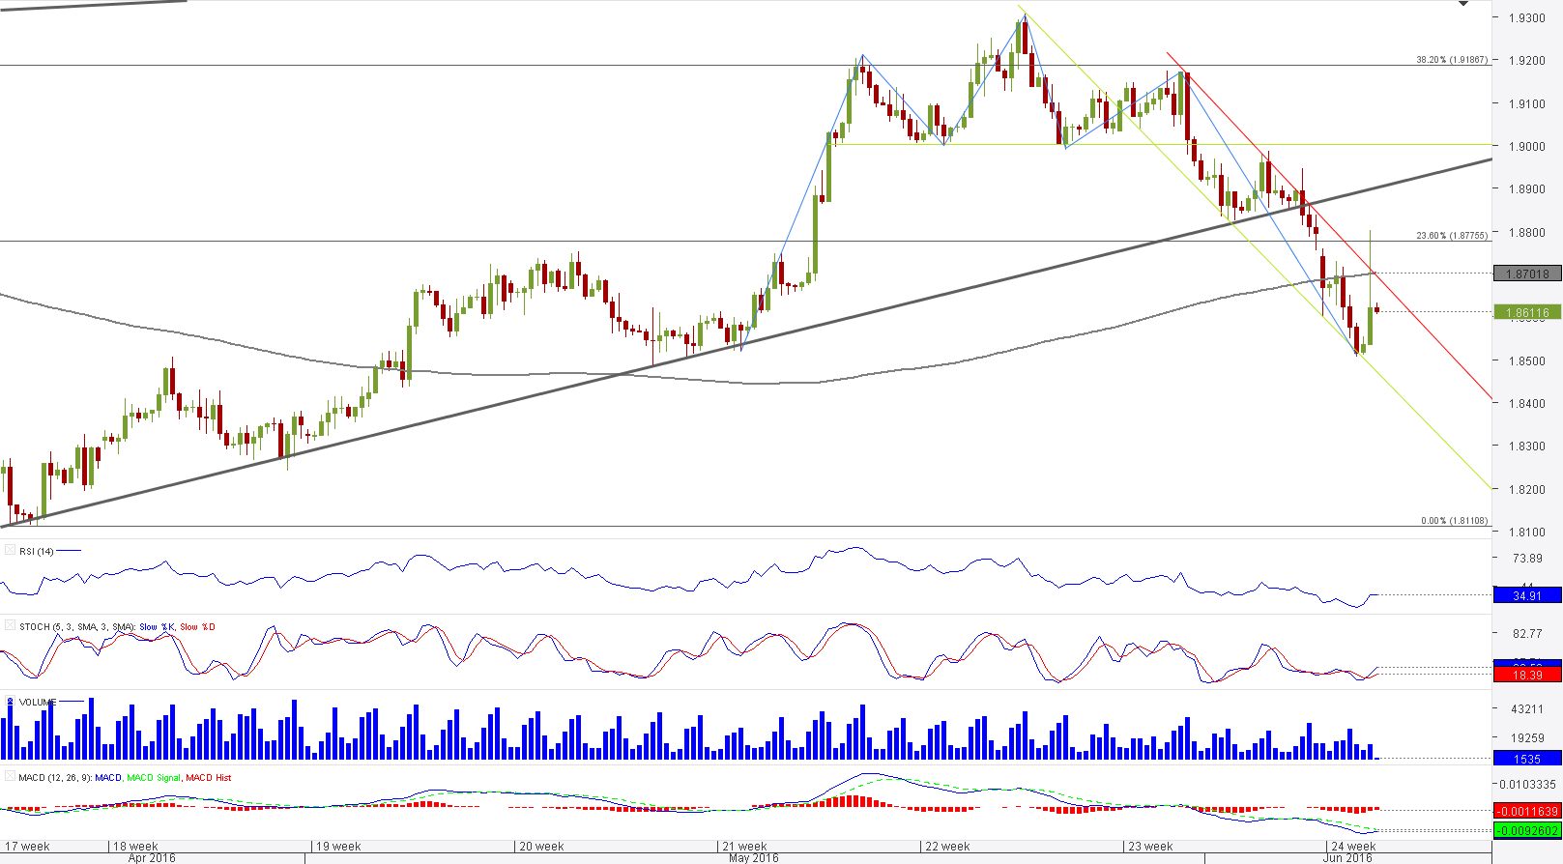
Task: Click the red MACD Hist legend
Action: pos(209,777)
